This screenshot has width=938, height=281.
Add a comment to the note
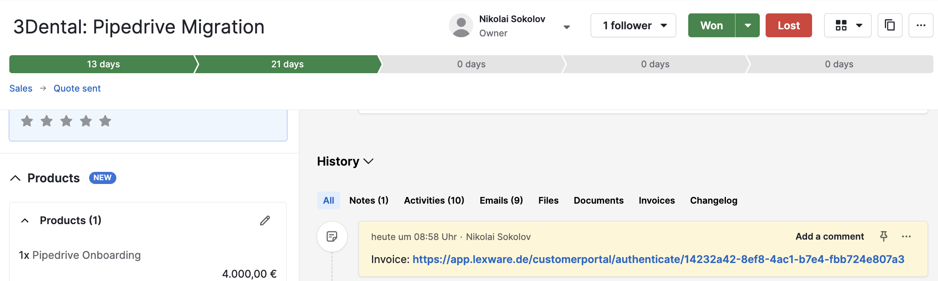tap(830, 236)
